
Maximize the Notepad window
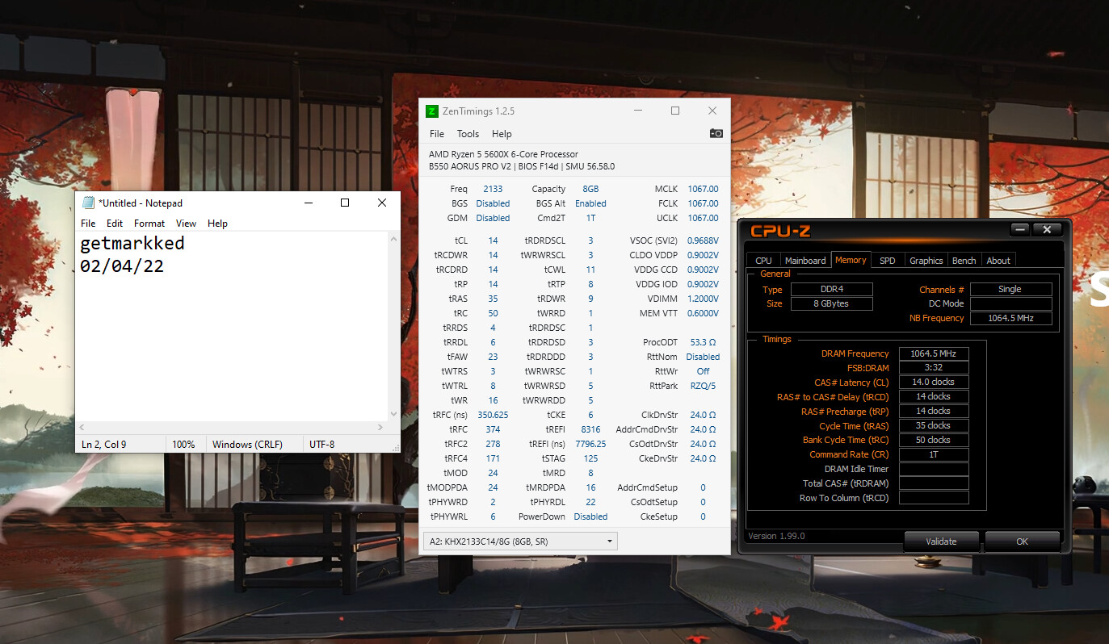pos(345,203)
